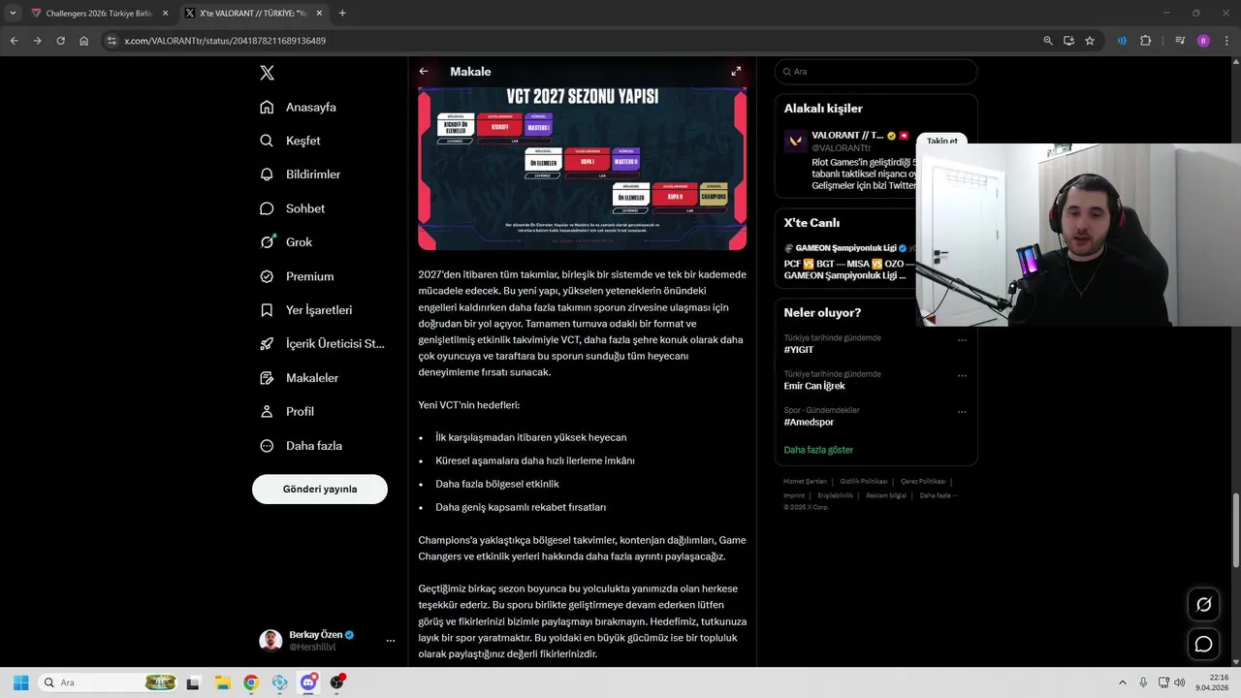Screen dimensions: 1241x698
Task: Follow VALORANT with Takip et button
Action: pos(941,140)
